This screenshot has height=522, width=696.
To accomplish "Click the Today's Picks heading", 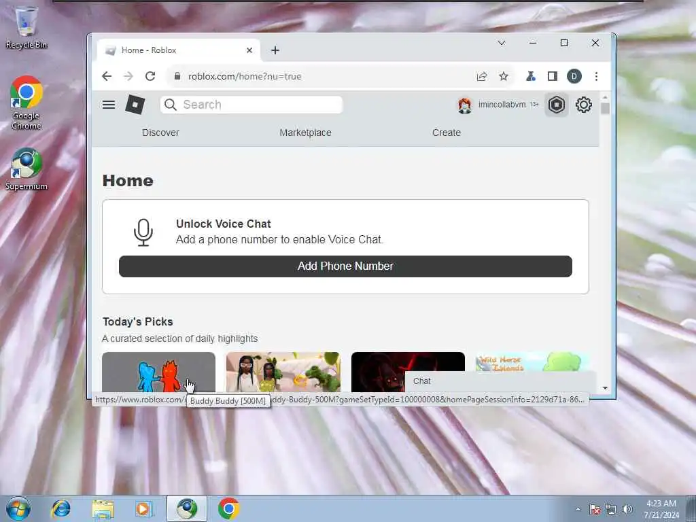I will 138,321.
